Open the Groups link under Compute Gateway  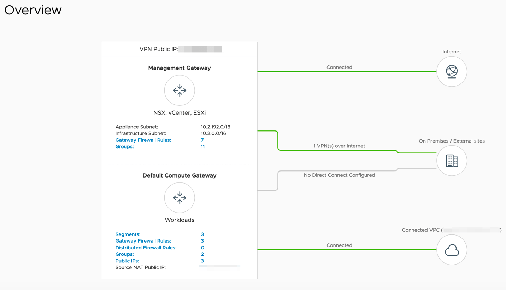(x=124, y=254)
